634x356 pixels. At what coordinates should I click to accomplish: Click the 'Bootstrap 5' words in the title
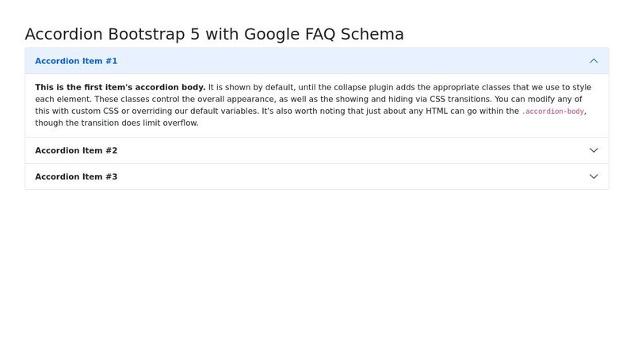click(154, 34)
